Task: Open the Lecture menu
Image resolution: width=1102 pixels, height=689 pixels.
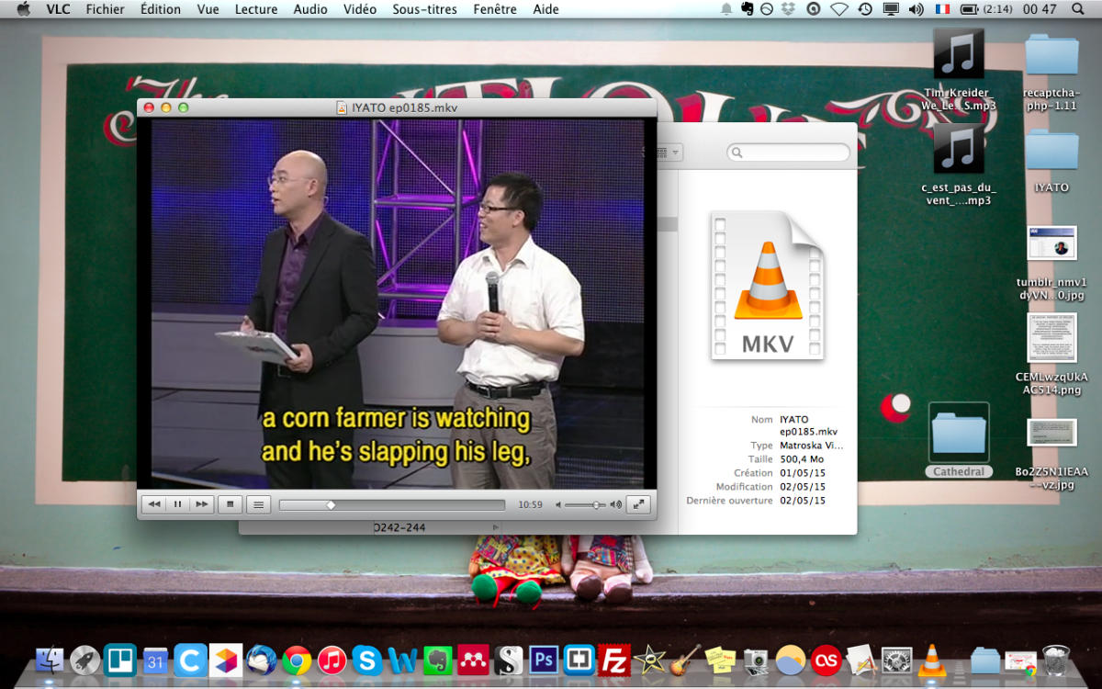Action: tap(256, 9)
